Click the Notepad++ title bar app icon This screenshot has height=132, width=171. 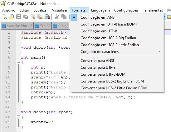tap(3, 3)
